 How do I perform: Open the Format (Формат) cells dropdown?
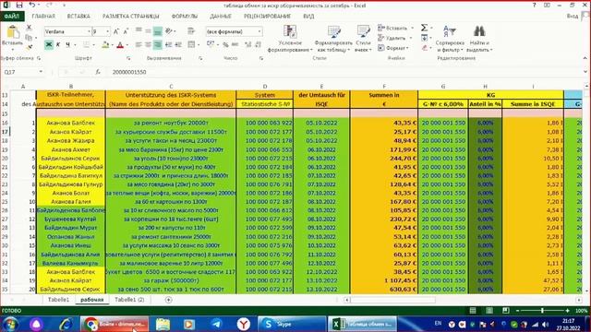(x=393, y=48)
